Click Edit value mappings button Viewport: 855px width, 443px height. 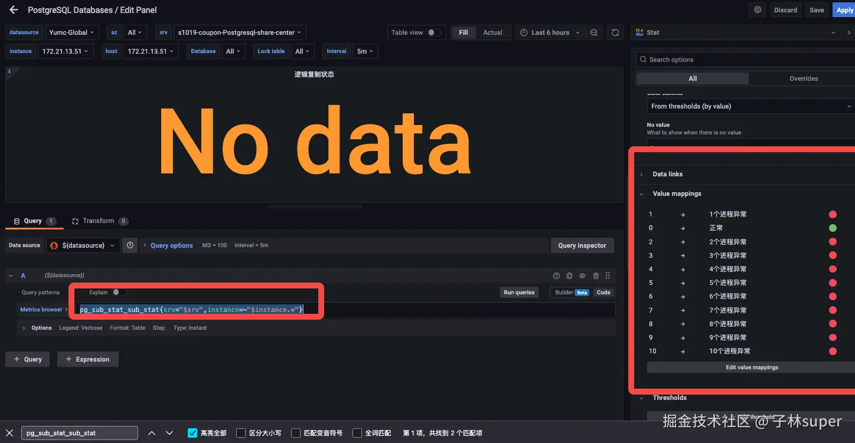click(750, 367)
